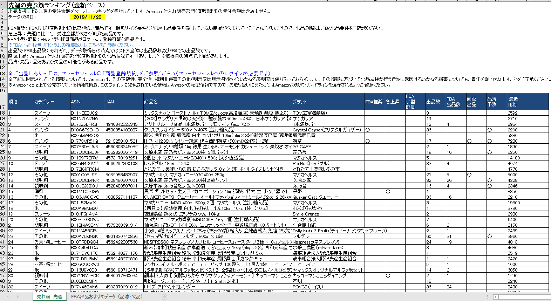Click the 最低価格 header cell
Image resolution: width=551 pixels, height=301 pixels.
[x=528, y=102]
